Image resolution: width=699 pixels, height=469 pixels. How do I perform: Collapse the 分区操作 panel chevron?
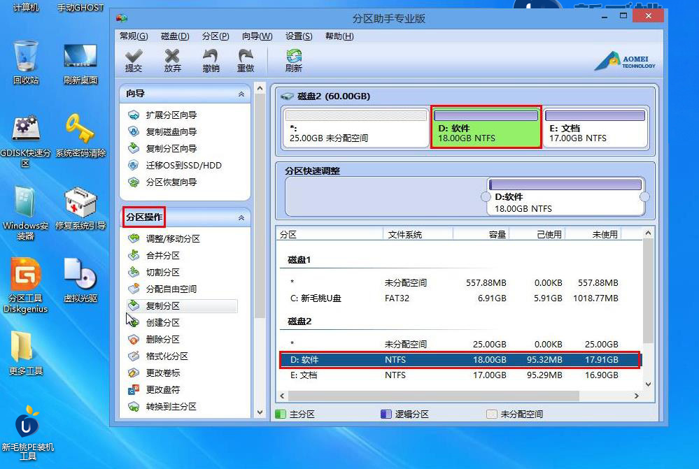coord(241,218)
